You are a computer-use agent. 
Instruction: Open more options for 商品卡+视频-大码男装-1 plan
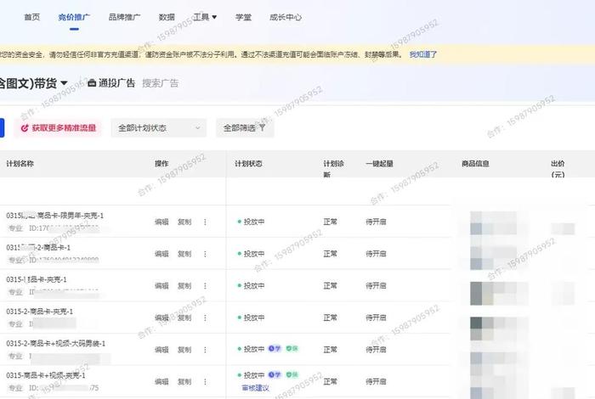point(206,350)
